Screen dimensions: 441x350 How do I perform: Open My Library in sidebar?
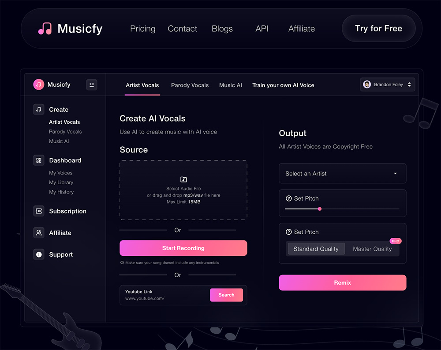[x=61, y=183]
